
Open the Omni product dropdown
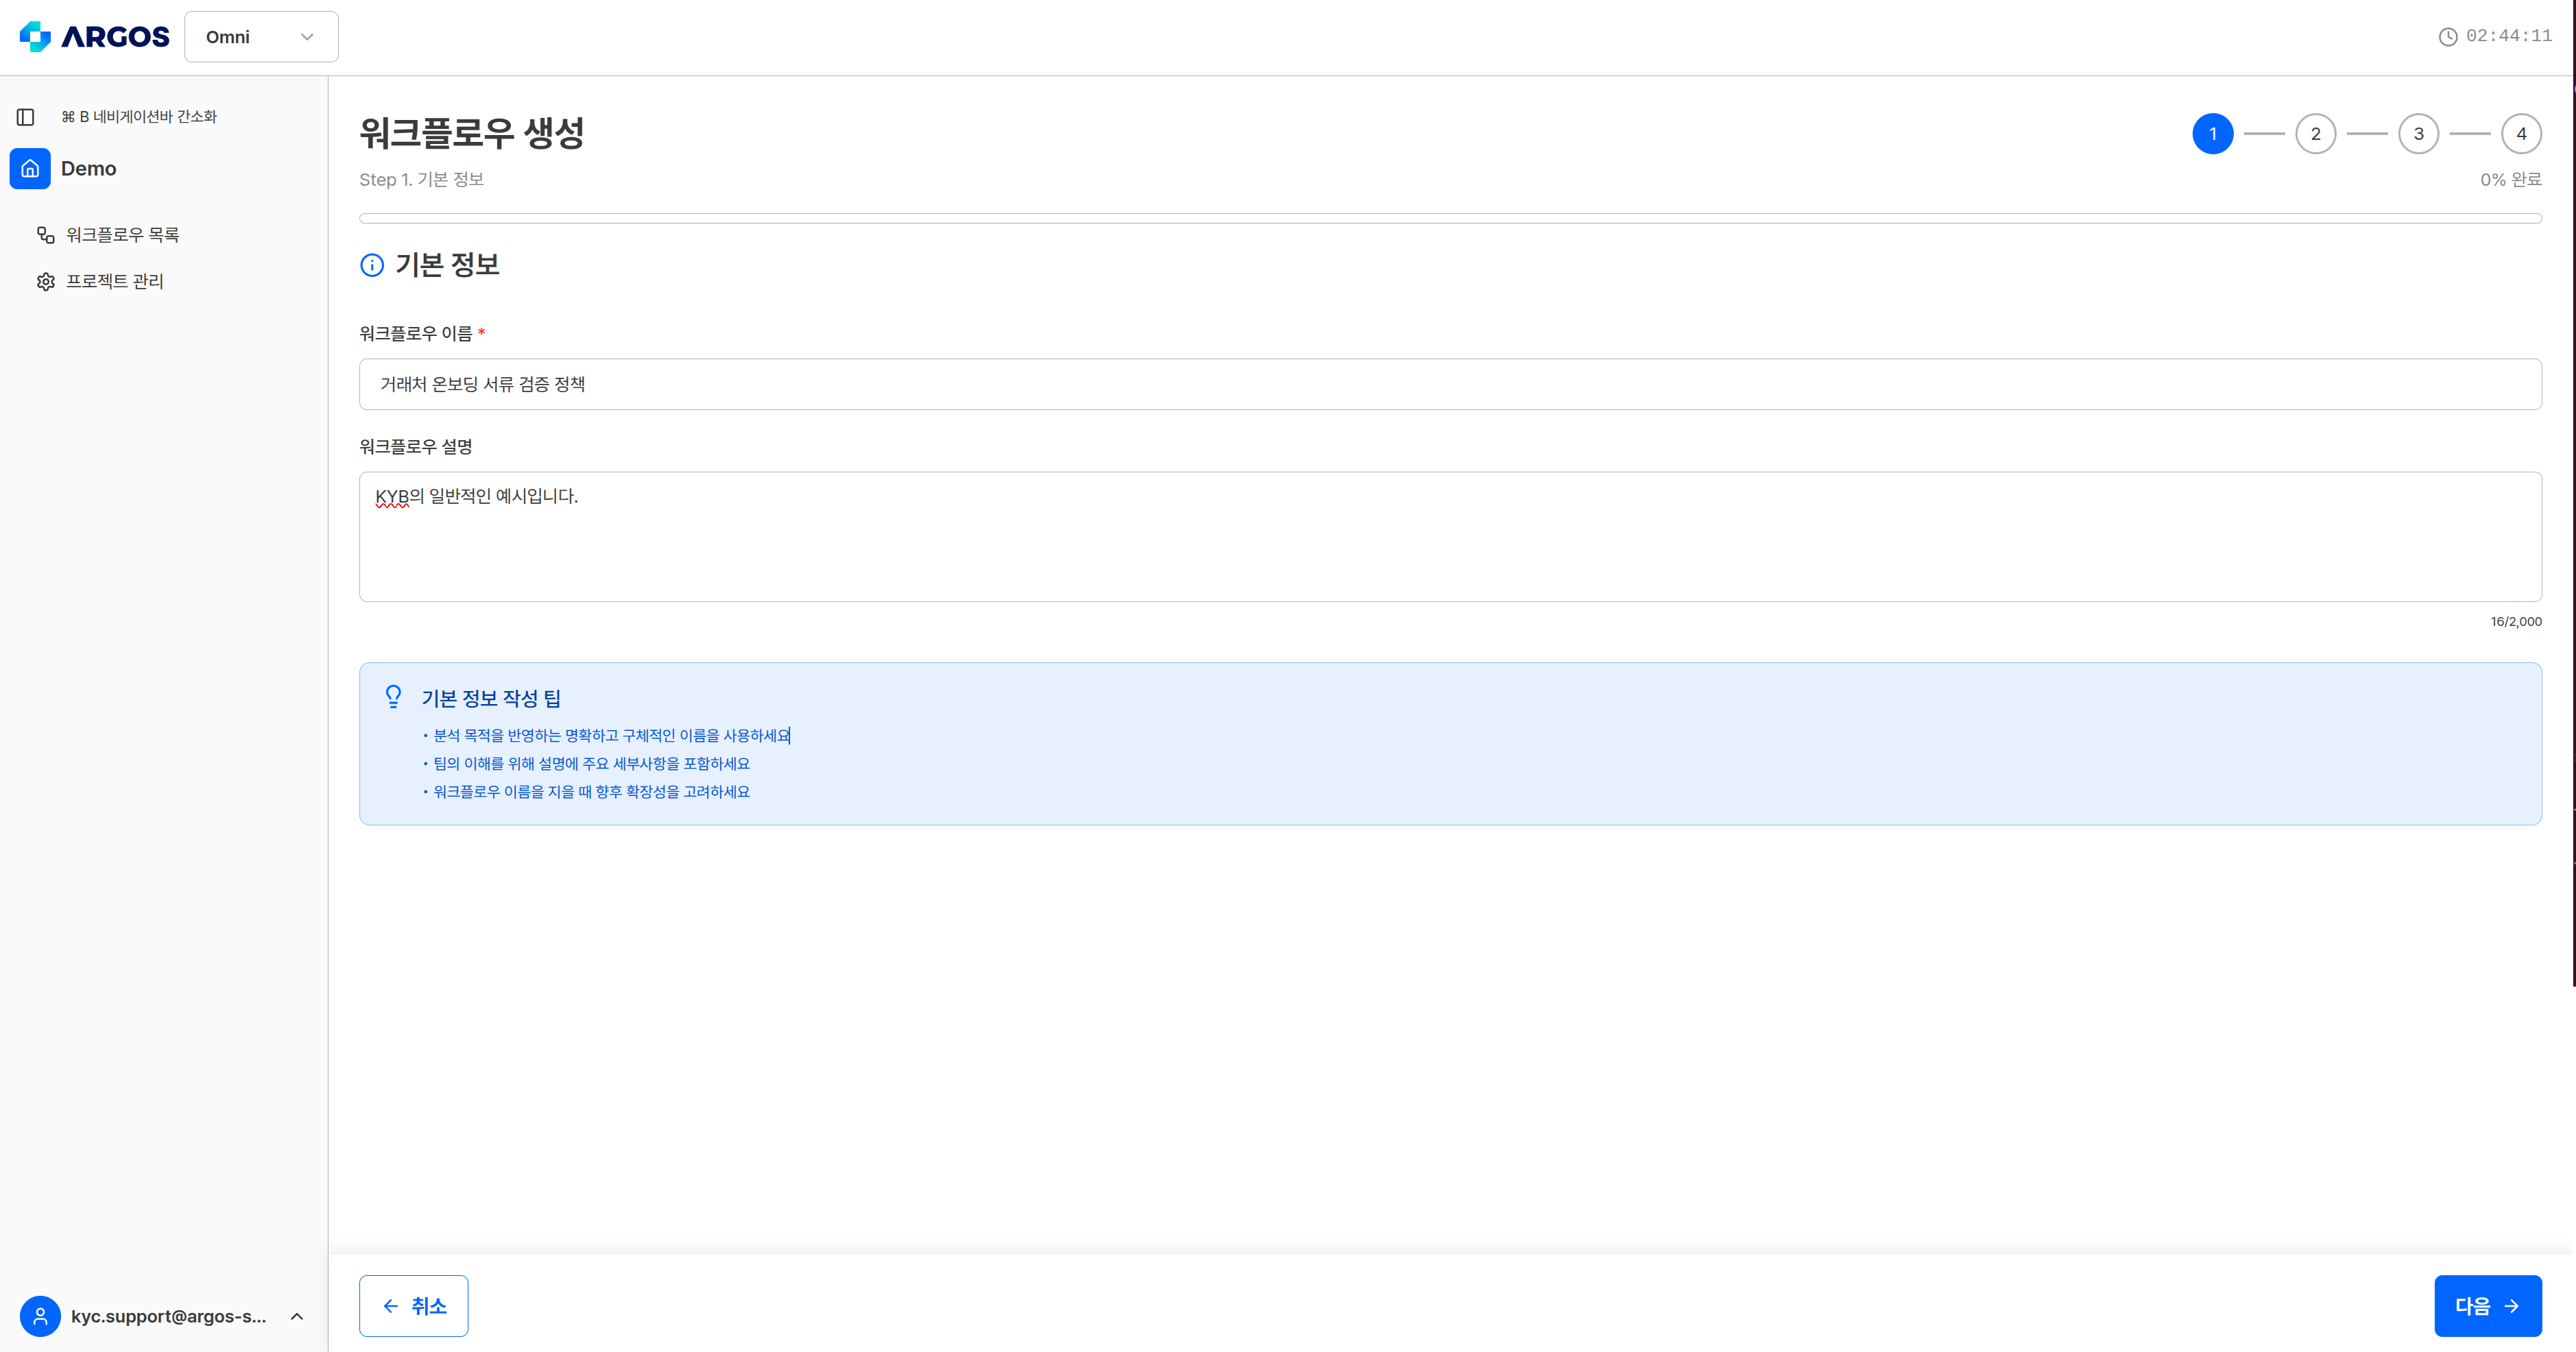click(x=261, y=37)
